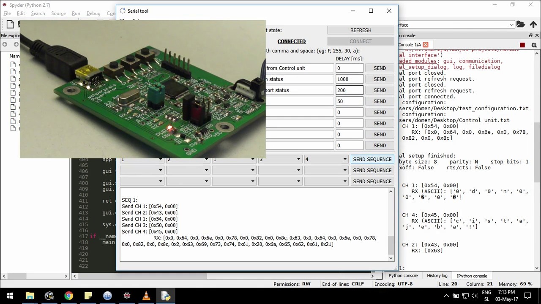
Task: Open the Spyder Debug menu
Action: point(93,14)
